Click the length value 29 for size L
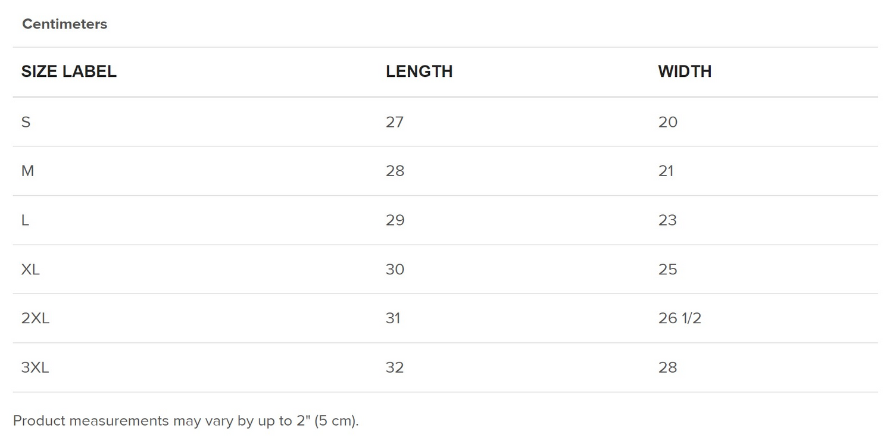Image resolution: width=893 pixels, height=447 pixels. 395,220
